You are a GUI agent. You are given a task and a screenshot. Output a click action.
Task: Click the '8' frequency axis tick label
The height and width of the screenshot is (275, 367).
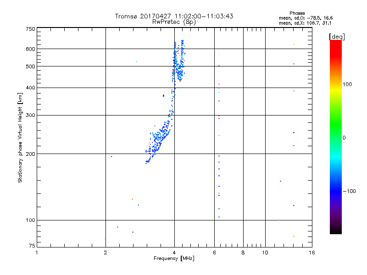(243, 253)
